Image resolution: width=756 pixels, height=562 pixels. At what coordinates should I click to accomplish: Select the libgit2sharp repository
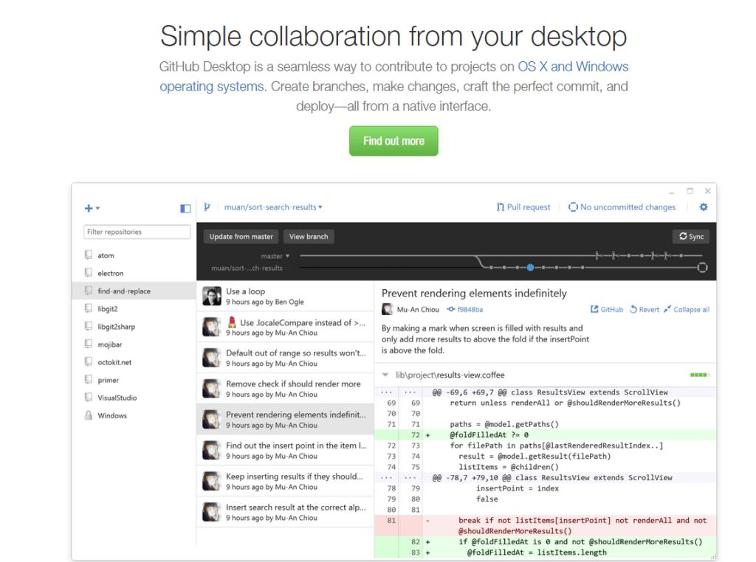134,327
